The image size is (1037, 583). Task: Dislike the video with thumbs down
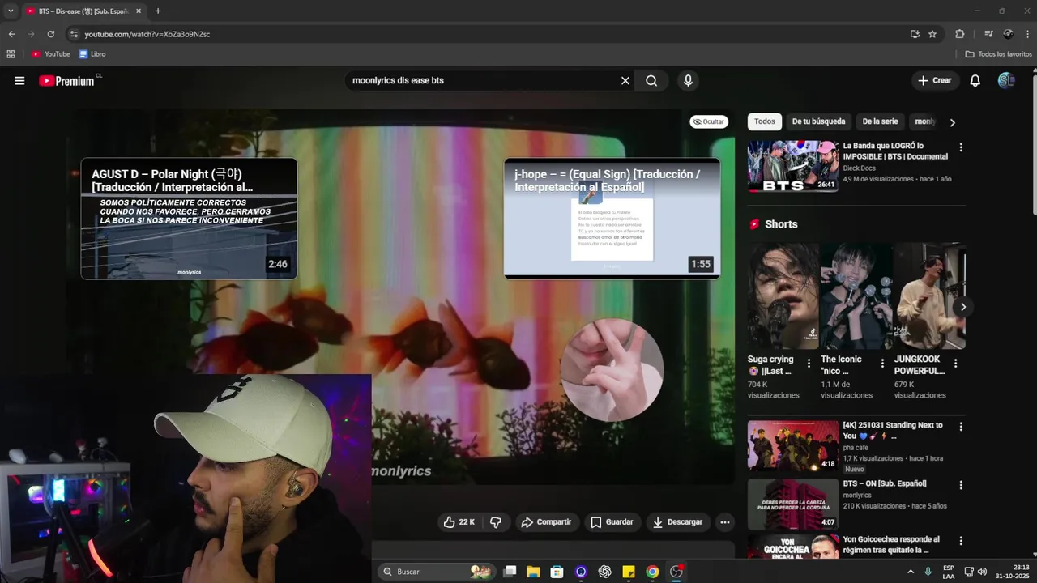click(496, 522)
